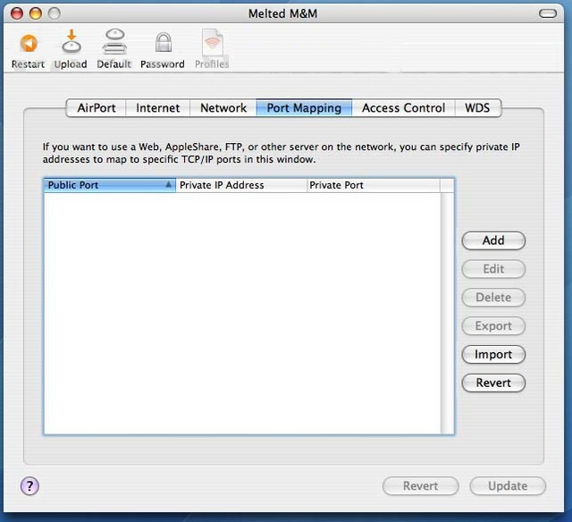Click the Add button
572x522 pixels.
pyautogui.click(x=493, y=240)
